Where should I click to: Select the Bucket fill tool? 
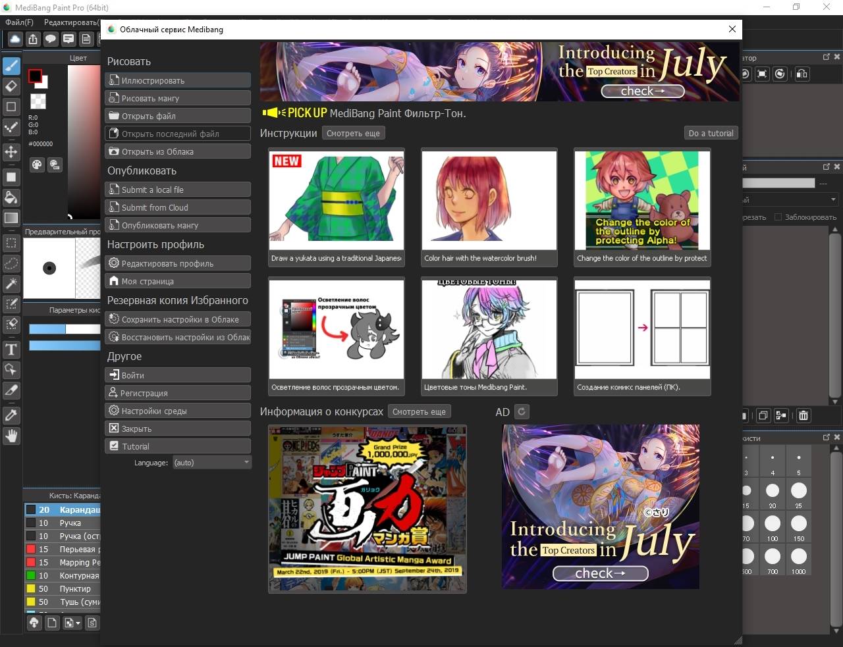(11, 197)
